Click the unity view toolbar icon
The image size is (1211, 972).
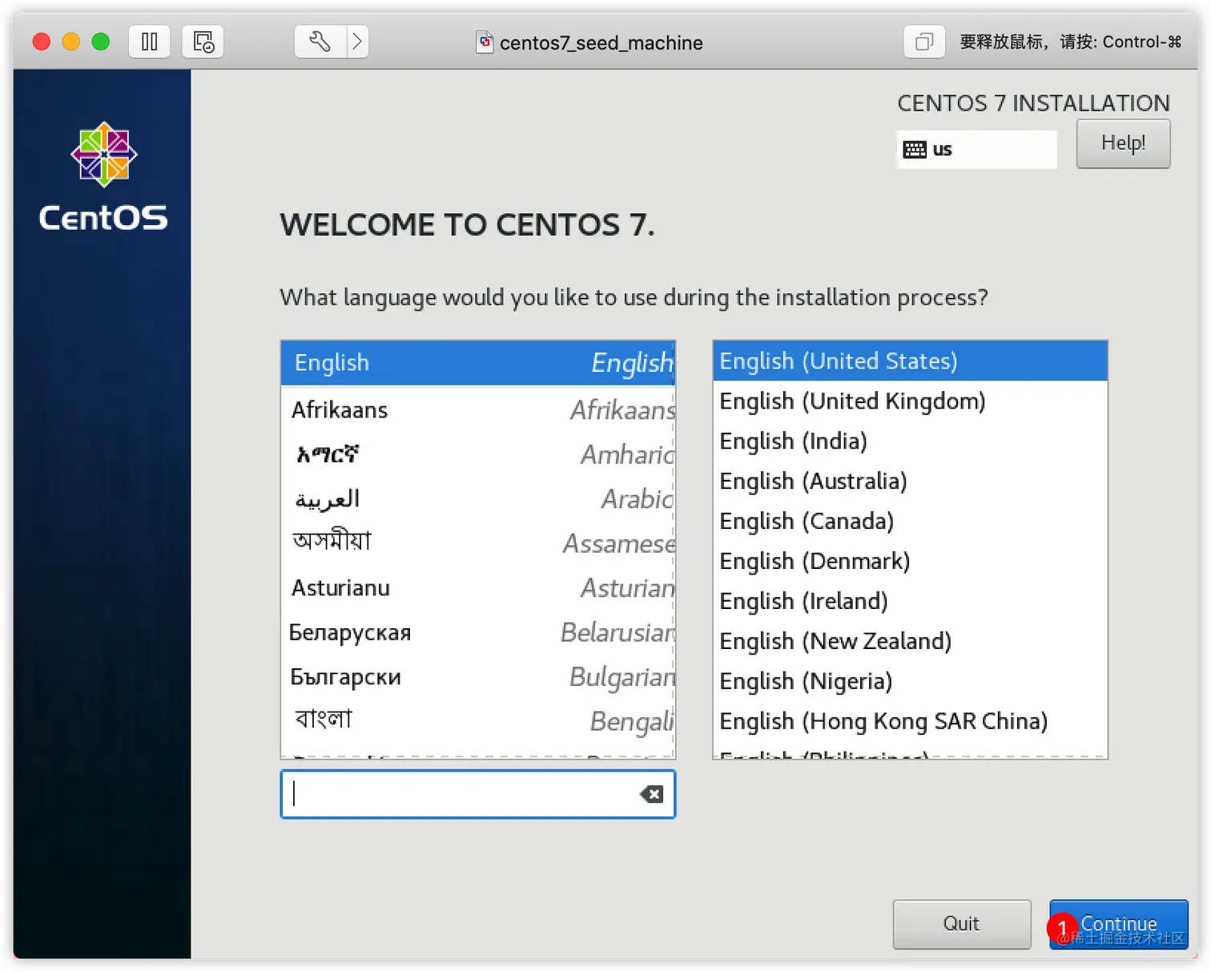[x=924, y=42]
